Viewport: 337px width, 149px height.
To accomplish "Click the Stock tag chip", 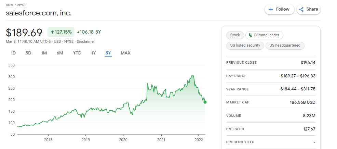I will pos(235,35).
